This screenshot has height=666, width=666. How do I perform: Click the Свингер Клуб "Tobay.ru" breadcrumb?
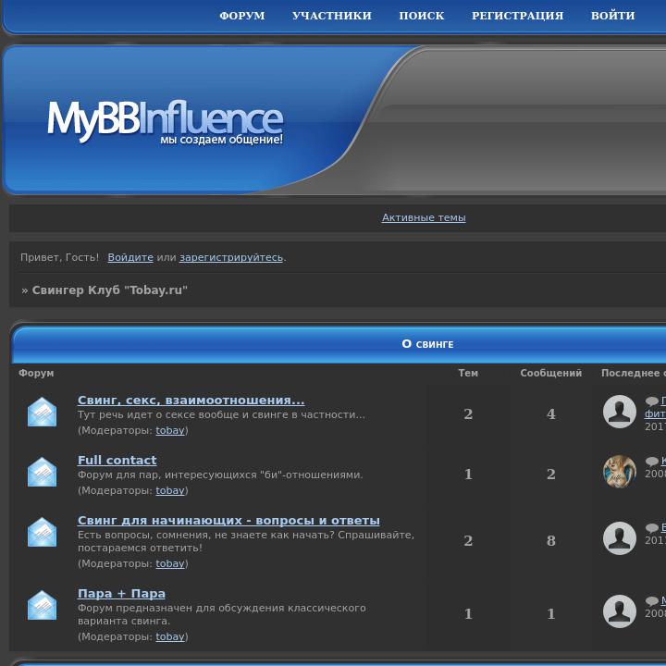(109, 290)
